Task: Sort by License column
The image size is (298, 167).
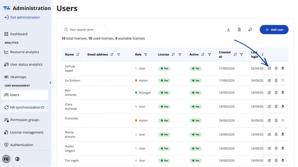Action: click(173, 55)
